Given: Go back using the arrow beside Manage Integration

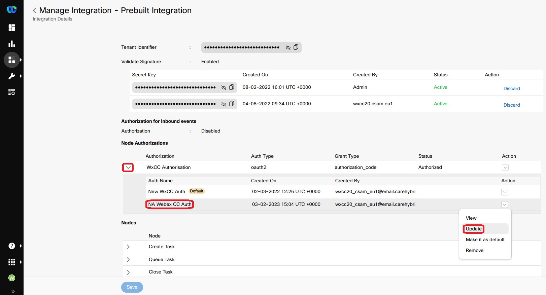Looking at the screenshot, I should [x=34, y=11].
